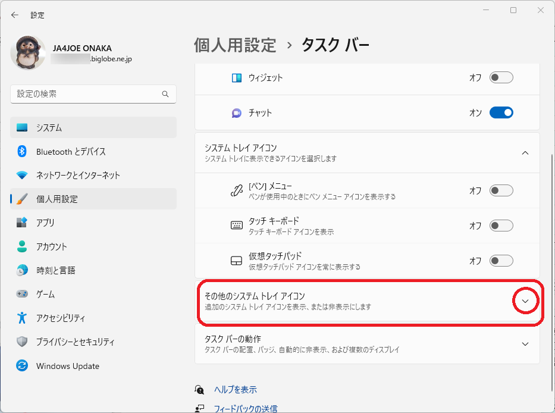The image size is (555, 413).
Task: Click the ウィジェット row label
Action: [x=265, y=78]
